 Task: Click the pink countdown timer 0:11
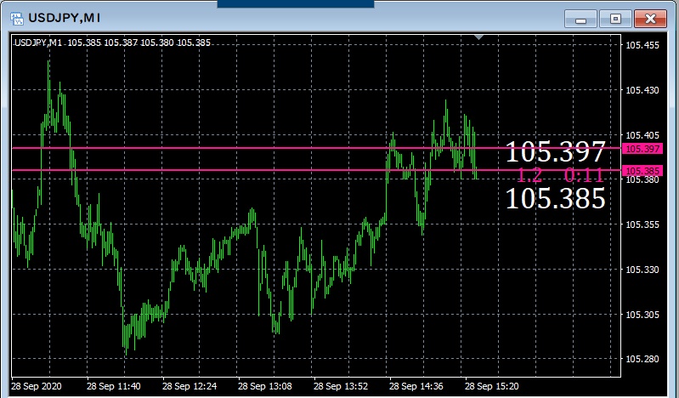pyautogui.click(x=584, y=175)
